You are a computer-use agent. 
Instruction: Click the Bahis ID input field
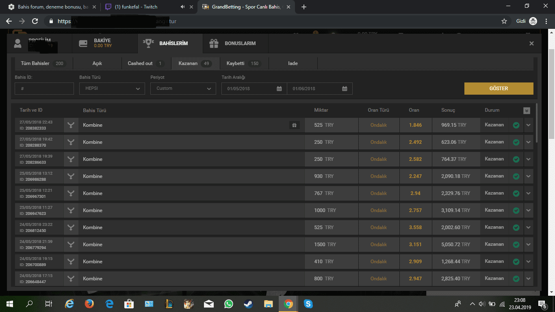(44, 89)
